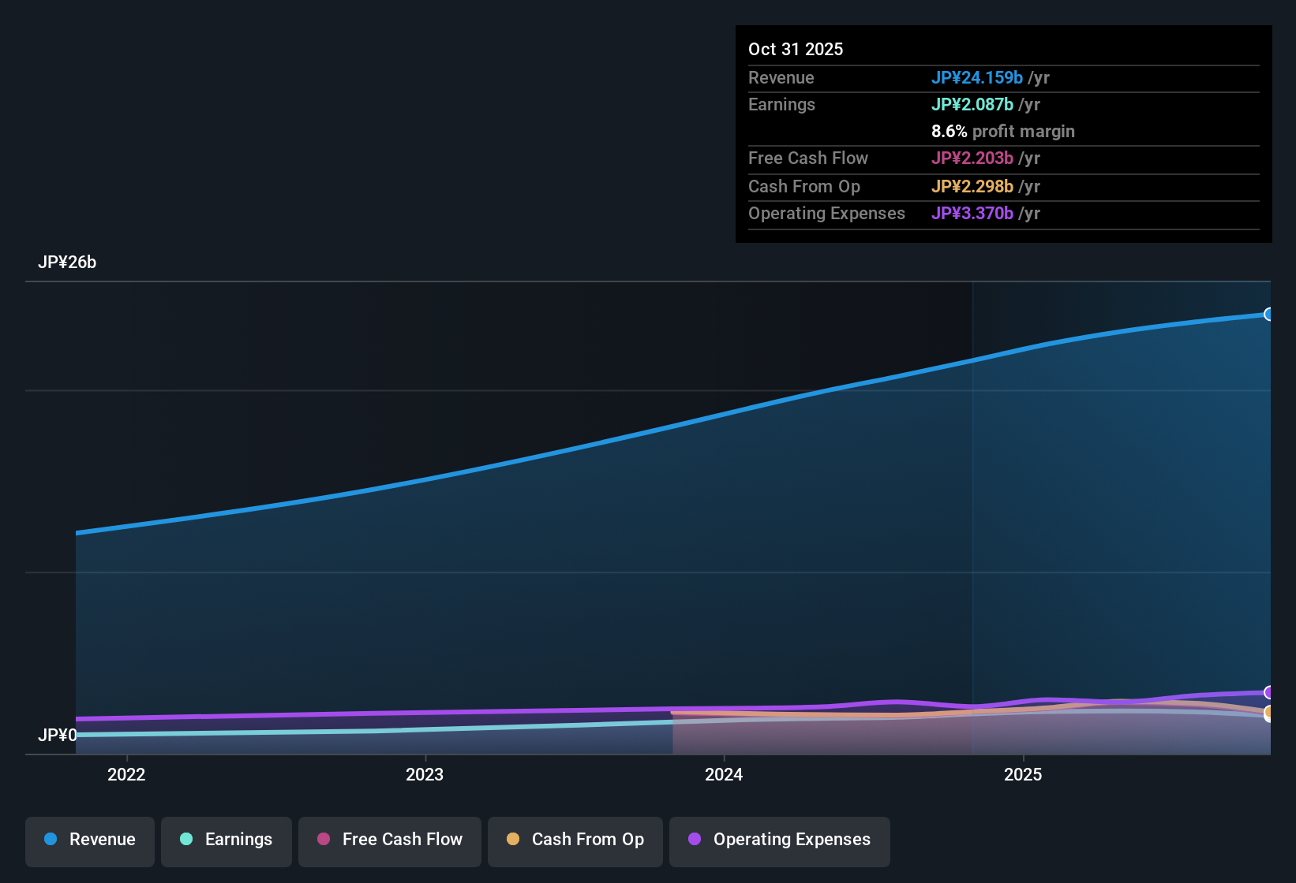Click the JP¥24.159b revenue value
The width and height of the screenshot is (1296, 883).
(977, 78)
